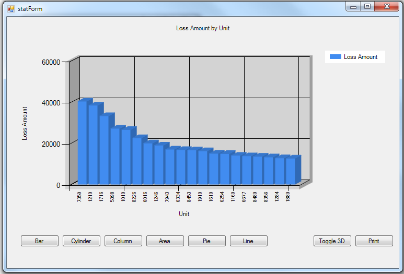Switch the chart to Bar type
This screenshot has height=274, width=404.
point(40,241)
